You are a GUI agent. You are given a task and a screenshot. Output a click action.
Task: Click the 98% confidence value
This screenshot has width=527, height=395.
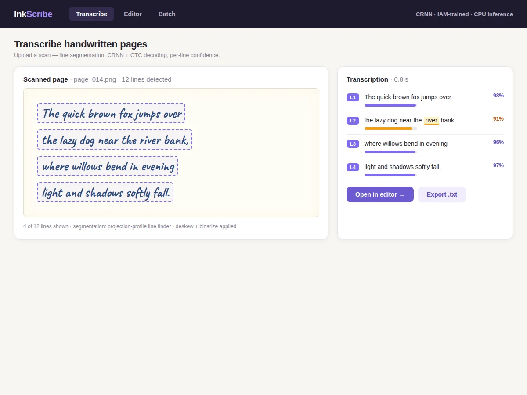click(x=498, y=96)
